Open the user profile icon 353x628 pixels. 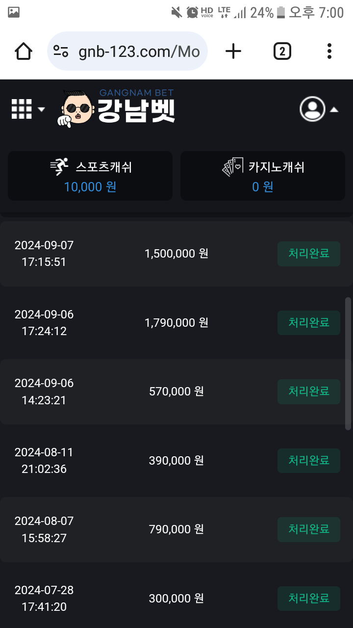click(x=312, y=109)
